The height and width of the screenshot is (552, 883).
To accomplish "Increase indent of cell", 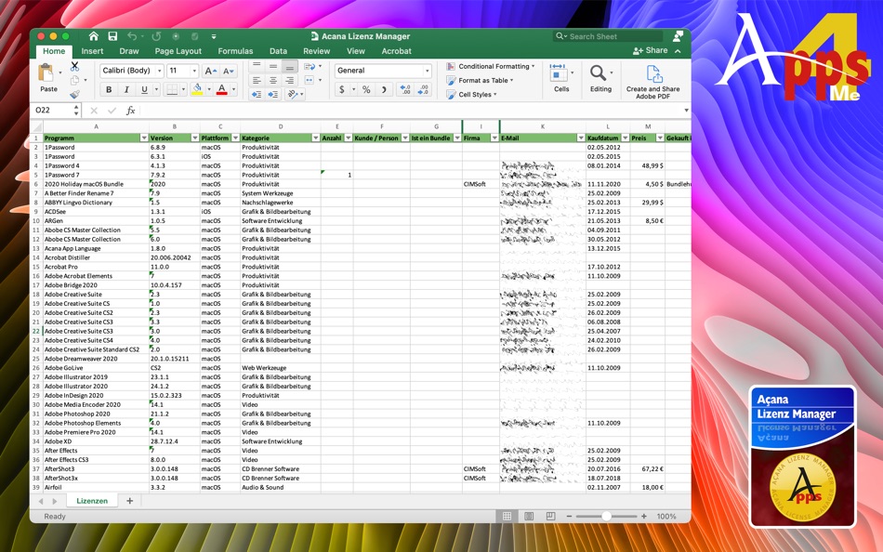I will [273, 95].
